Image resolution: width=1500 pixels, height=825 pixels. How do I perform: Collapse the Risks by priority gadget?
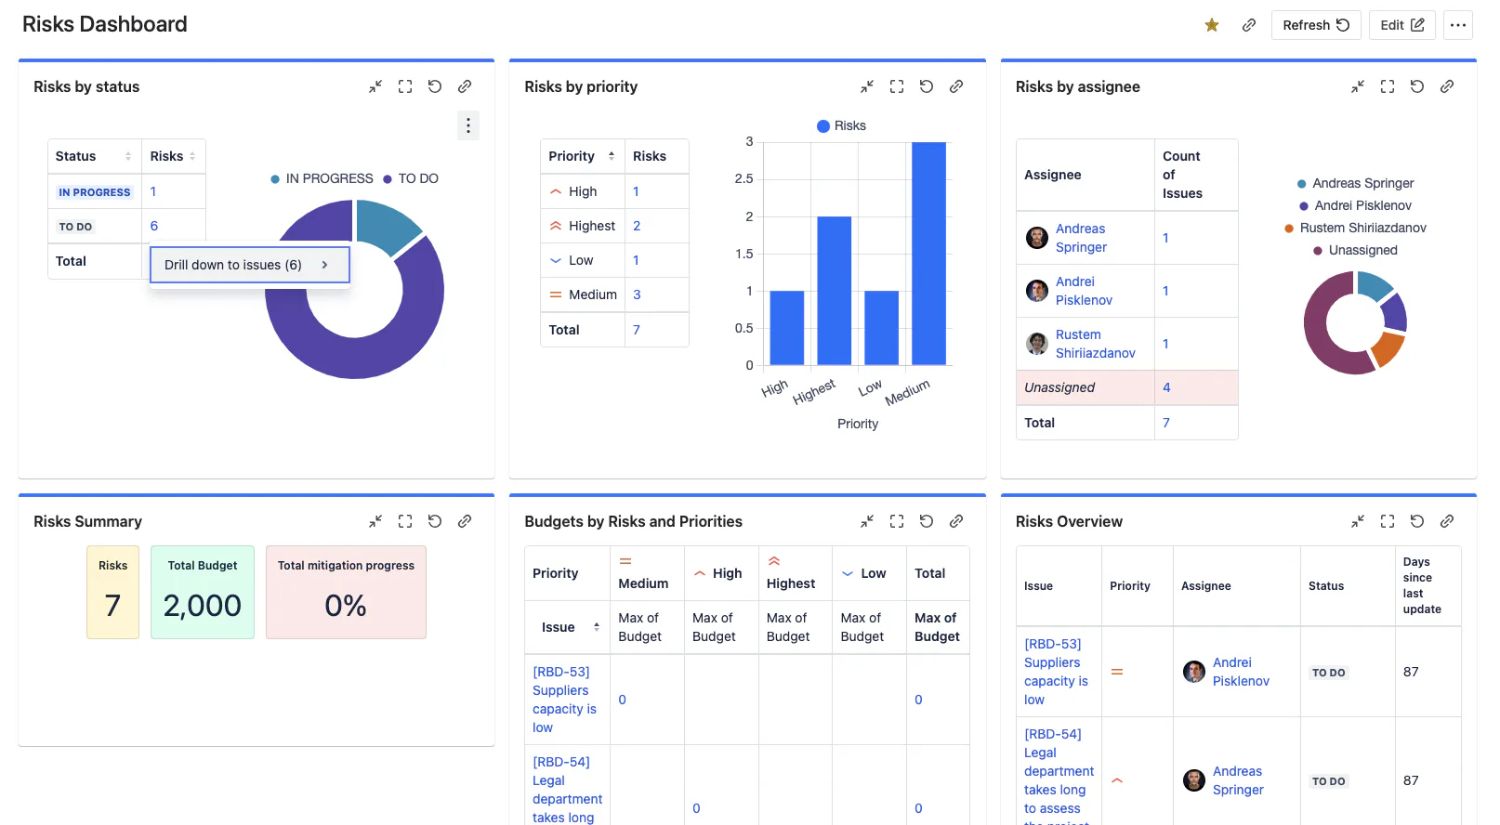867,86
